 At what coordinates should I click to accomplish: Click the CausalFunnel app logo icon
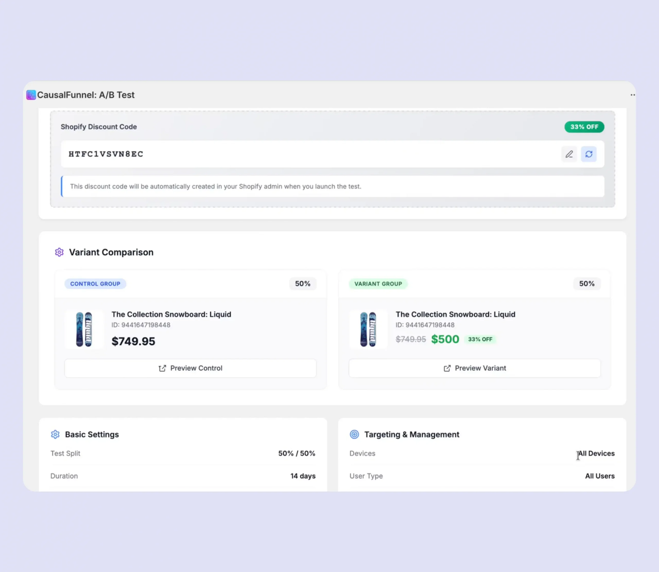[x=31, y=95]
